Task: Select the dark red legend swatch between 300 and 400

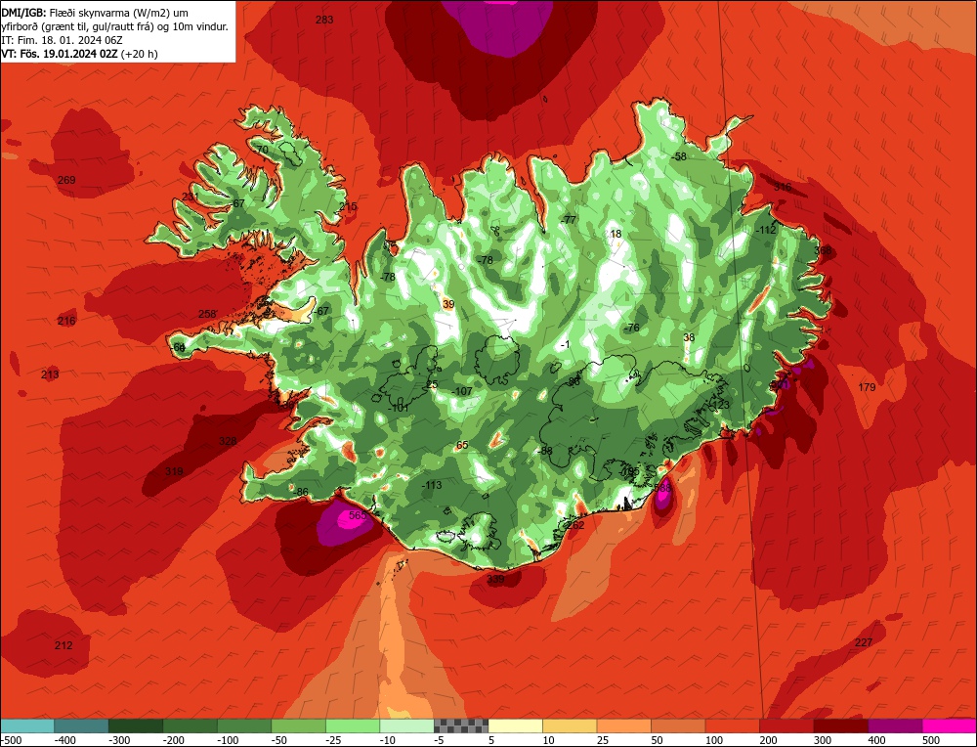Action: (841, 725)
